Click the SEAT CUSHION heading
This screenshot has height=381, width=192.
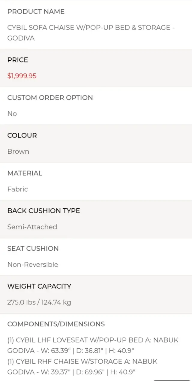[x=33, y=249]
